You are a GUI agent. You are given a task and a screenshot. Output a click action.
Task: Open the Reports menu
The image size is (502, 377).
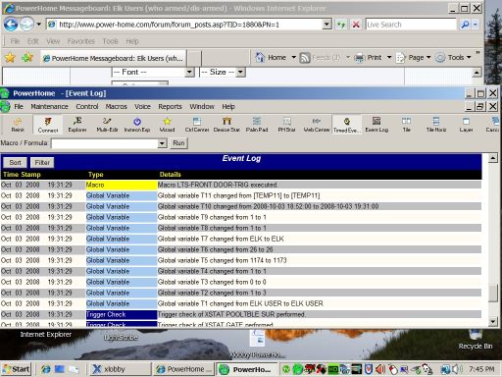[170, 107]
